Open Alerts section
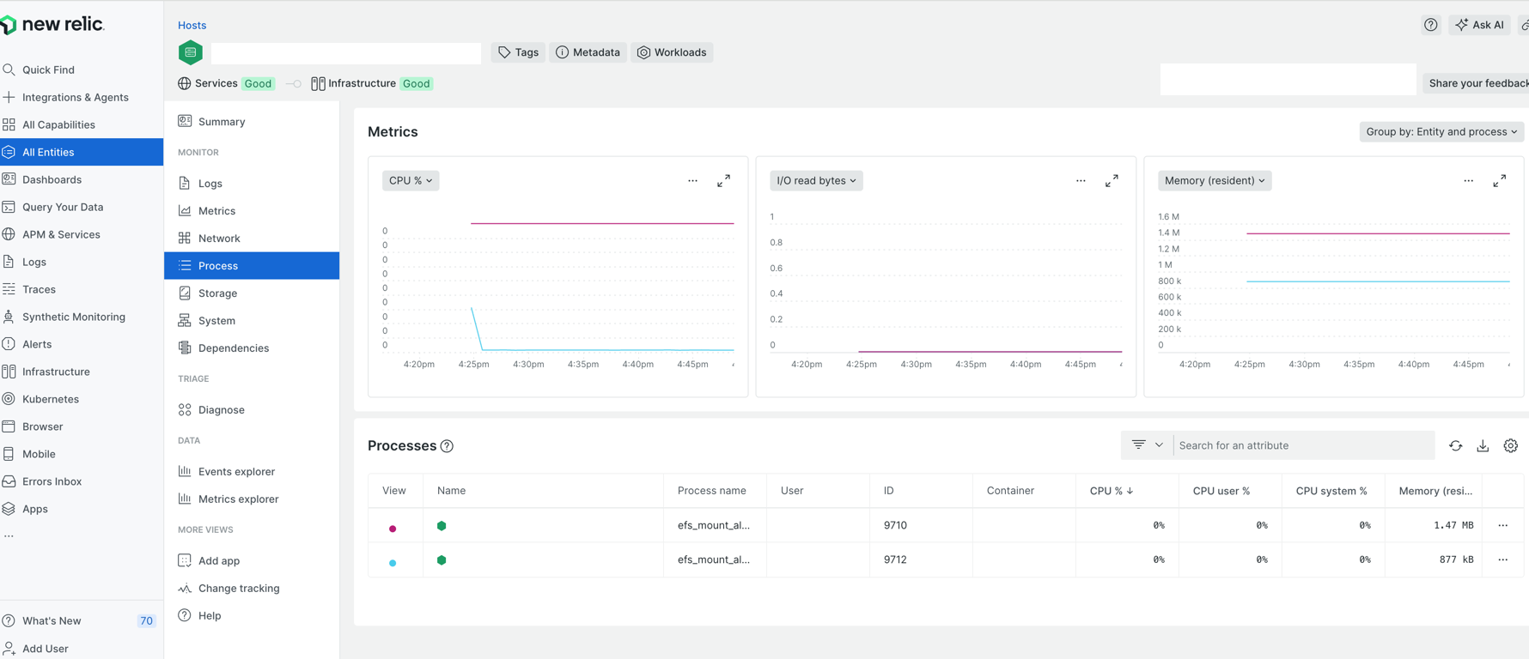Viewport: 1529px width, 659px height. (x=37, y=344)
